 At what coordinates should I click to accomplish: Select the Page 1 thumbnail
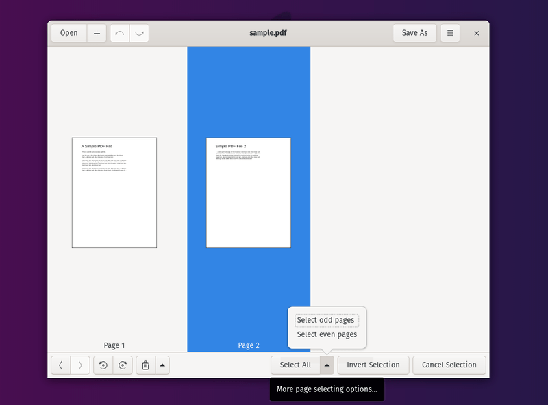click(x=114, y=193)
